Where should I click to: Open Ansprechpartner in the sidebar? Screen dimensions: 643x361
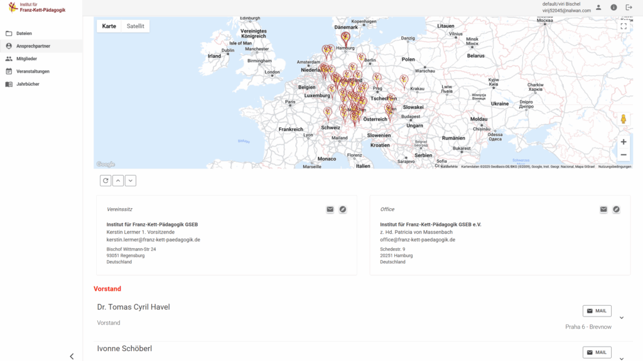(x=41, y=46)
